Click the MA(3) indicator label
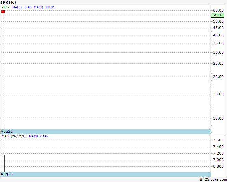 [38, 7]
